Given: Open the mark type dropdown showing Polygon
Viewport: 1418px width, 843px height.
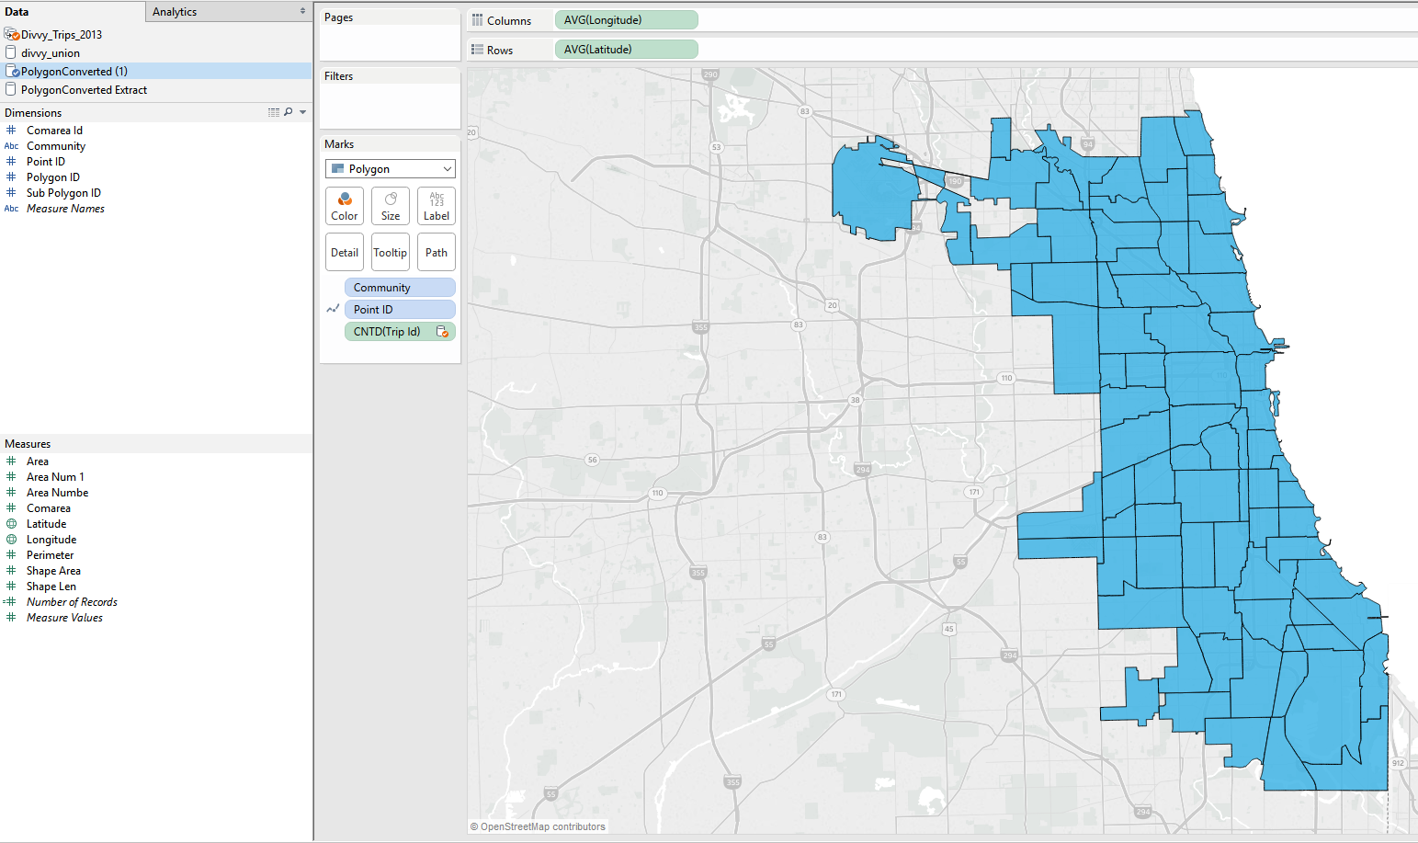Looking at the screenshot, I should [x=390, y=168].
